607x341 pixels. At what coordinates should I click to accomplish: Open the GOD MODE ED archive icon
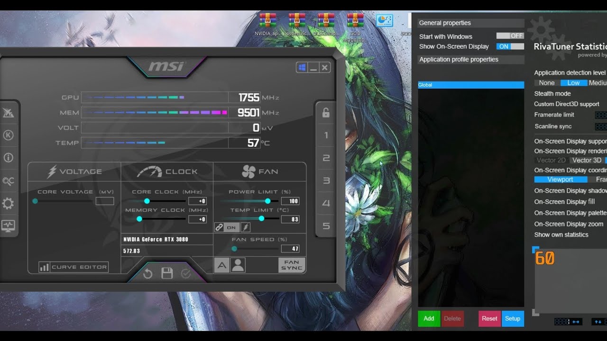coord(355,27)
